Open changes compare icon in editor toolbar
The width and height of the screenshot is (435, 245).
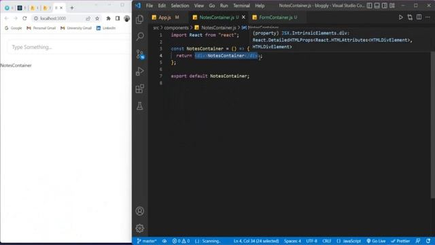point(410,17)
